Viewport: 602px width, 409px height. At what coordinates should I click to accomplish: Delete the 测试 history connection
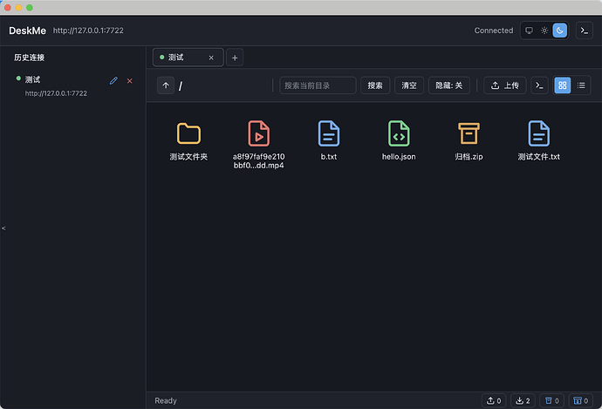(130, 81)
